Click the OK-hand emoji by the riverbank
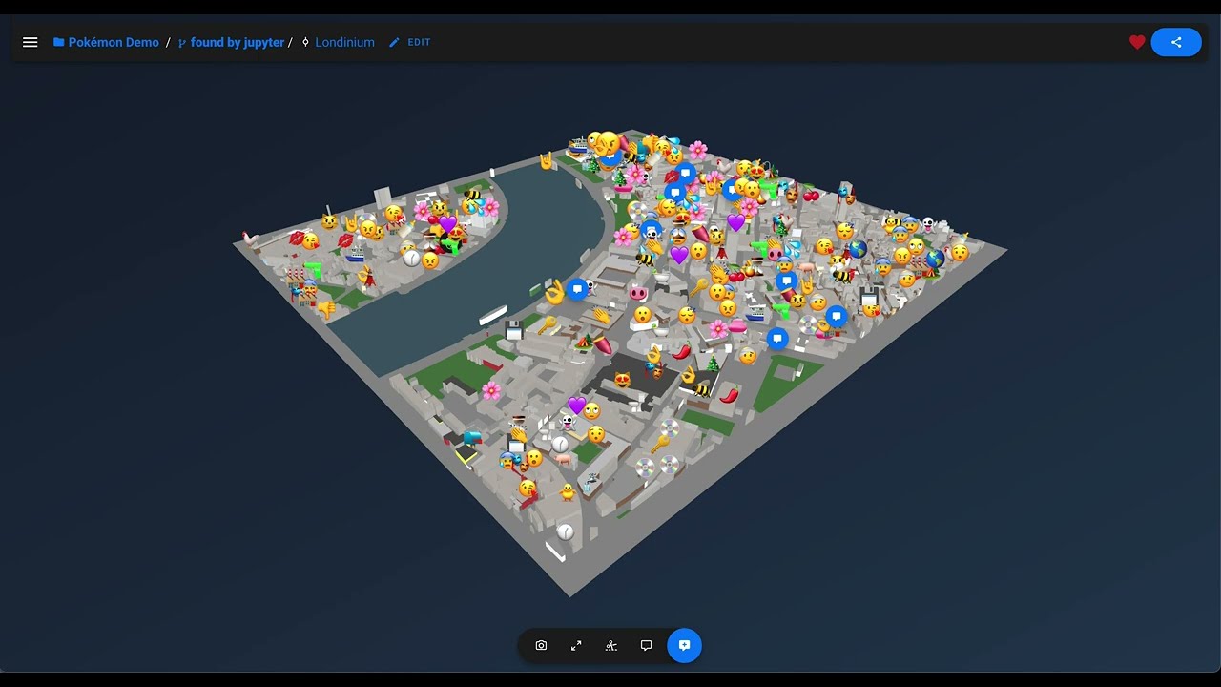Viewport: 1221px width, 687px height. click(x=553, y=292)
